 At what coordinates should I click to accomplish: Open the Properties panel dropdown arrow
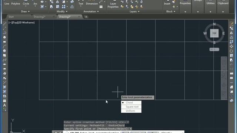(185, 12)
